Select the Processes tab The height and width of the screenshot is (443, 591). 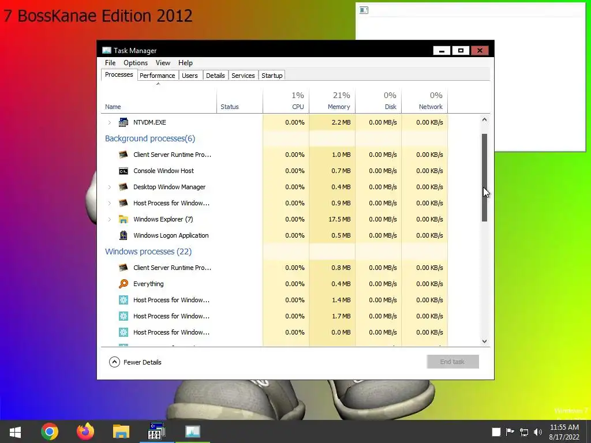point(119,74)
